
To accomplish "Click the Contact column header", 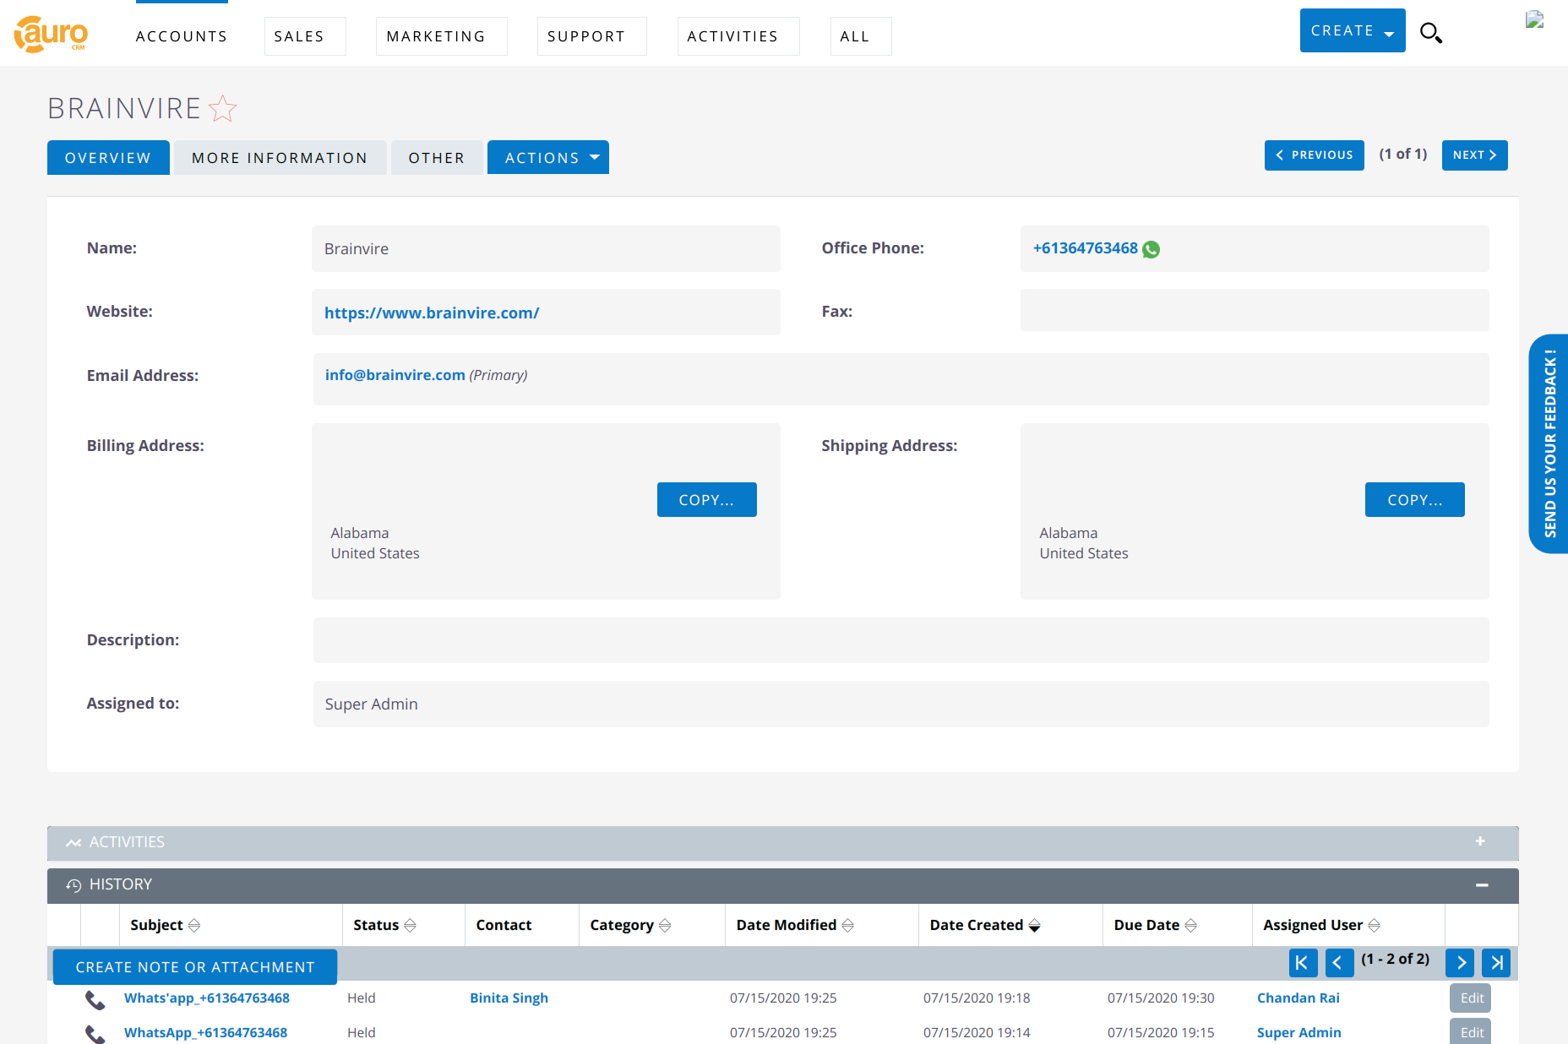I will (x=504, y=925).
